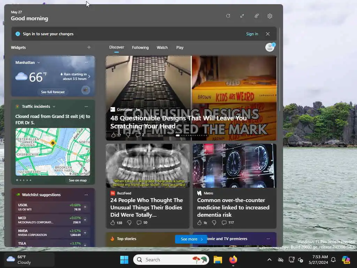Add MCD to watchlist
The image size is (357, 268).
(85, 220)
